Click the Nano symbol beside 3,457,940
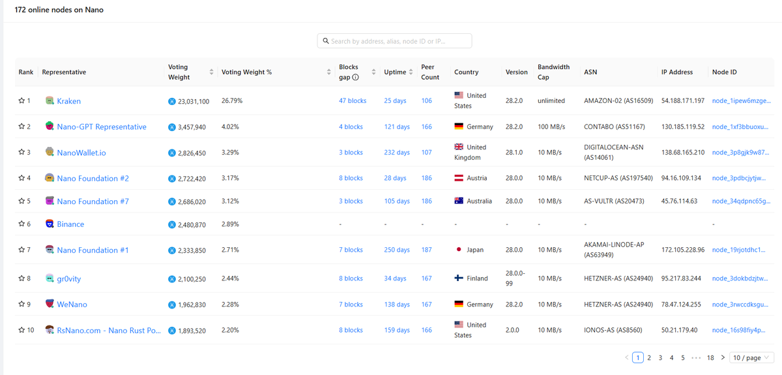The image size is (782, 375). [x=172, y=127]
